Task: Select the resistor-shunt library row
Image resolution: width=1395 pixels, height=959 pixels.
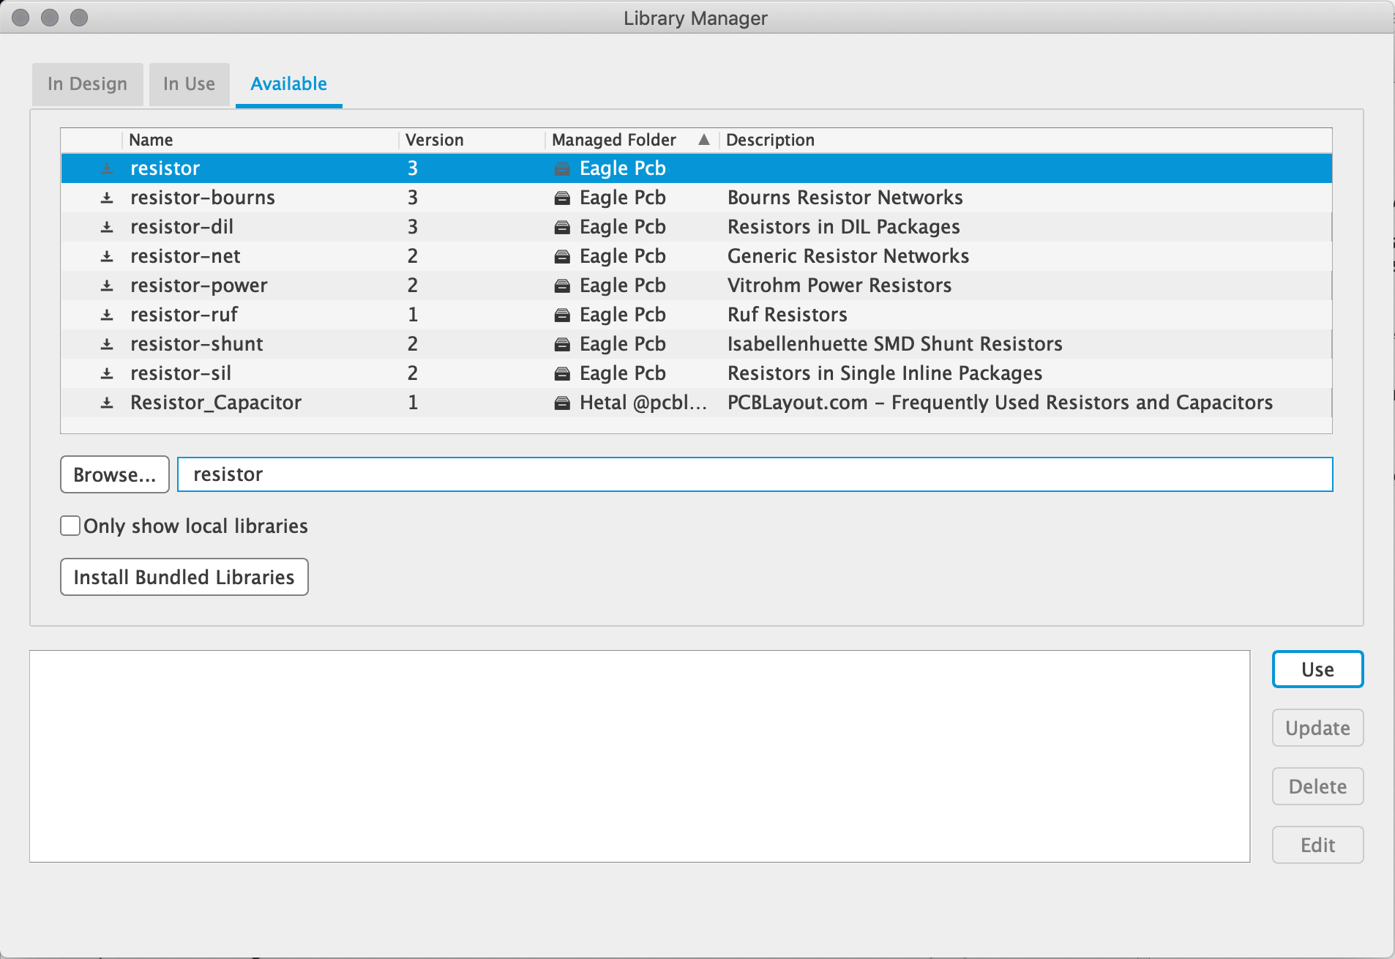Action: [696, 344]
